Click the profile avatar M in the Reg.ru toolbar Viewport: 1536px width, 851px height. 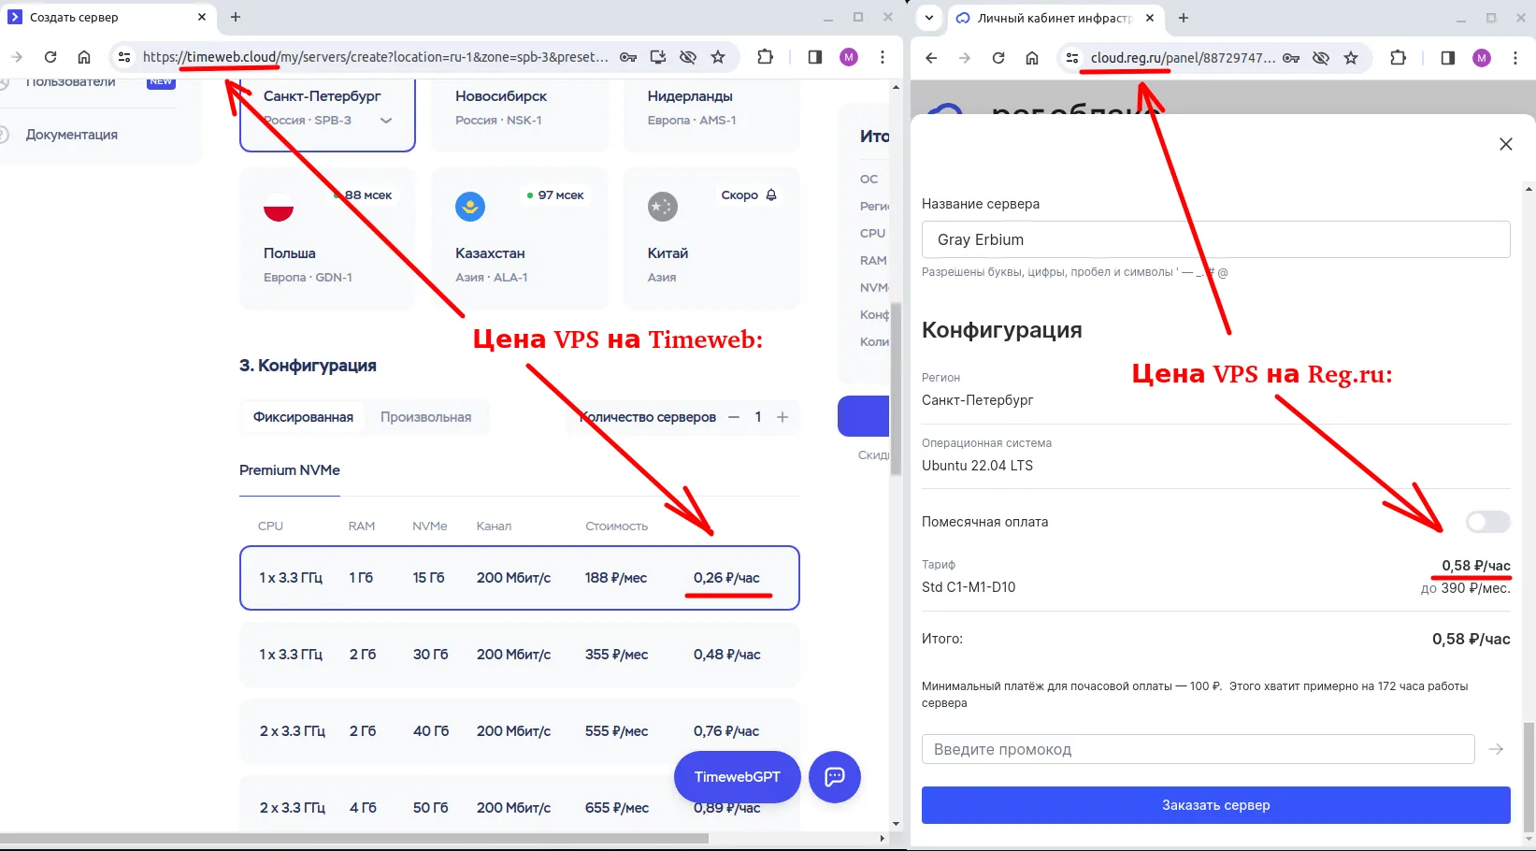click(x=1481, y=58)
